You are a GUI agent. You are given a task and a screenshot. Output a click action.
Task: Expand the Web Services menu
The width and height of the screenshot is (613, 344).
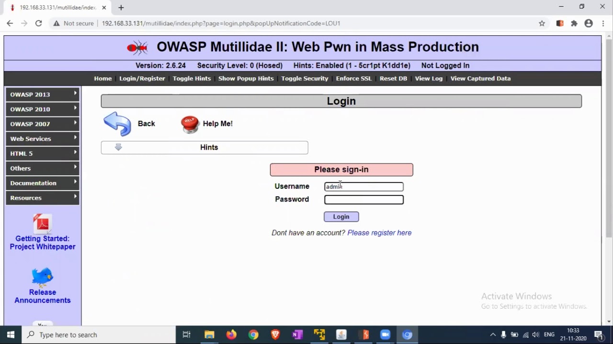43,139
